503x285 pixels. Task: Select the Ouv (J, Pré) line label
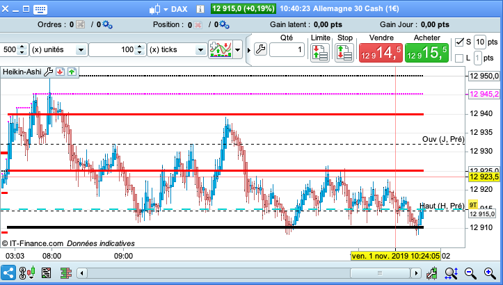[443, 139]
